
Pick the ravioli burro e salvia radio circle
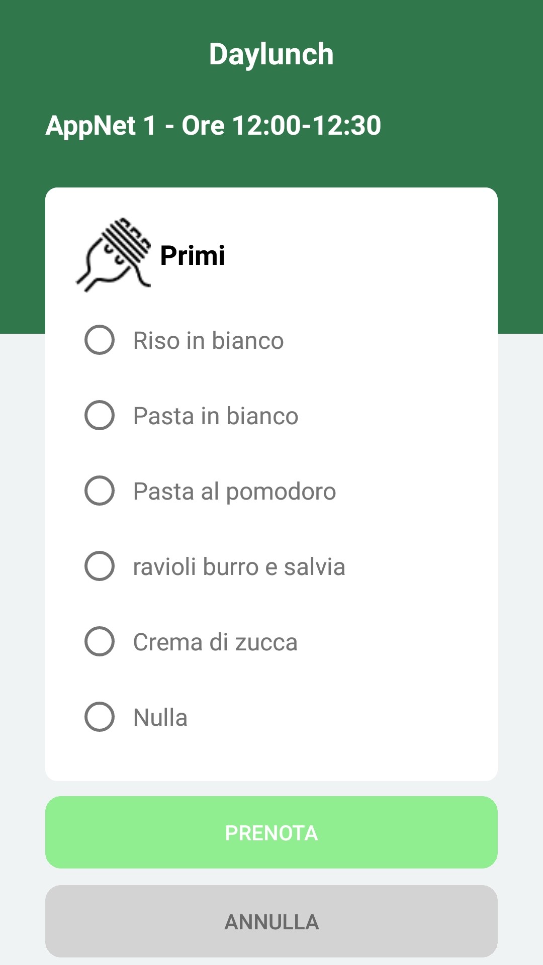100,566
